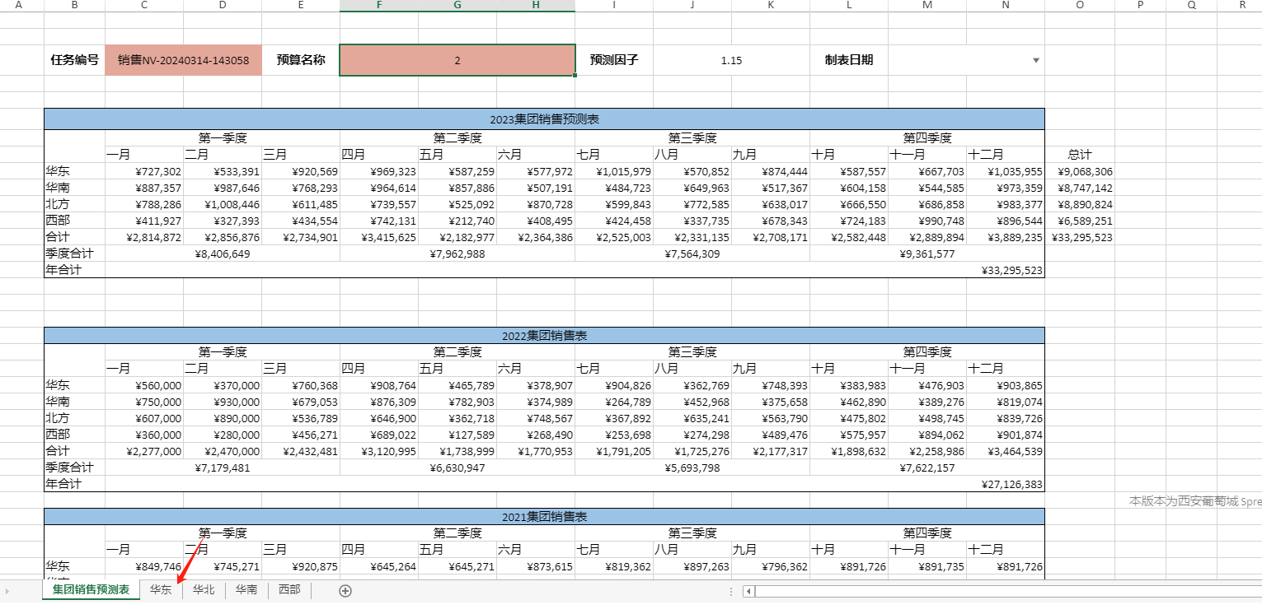Select the cell showing ¥908,764
1262x614 pixels.
(x=379, y=386)
